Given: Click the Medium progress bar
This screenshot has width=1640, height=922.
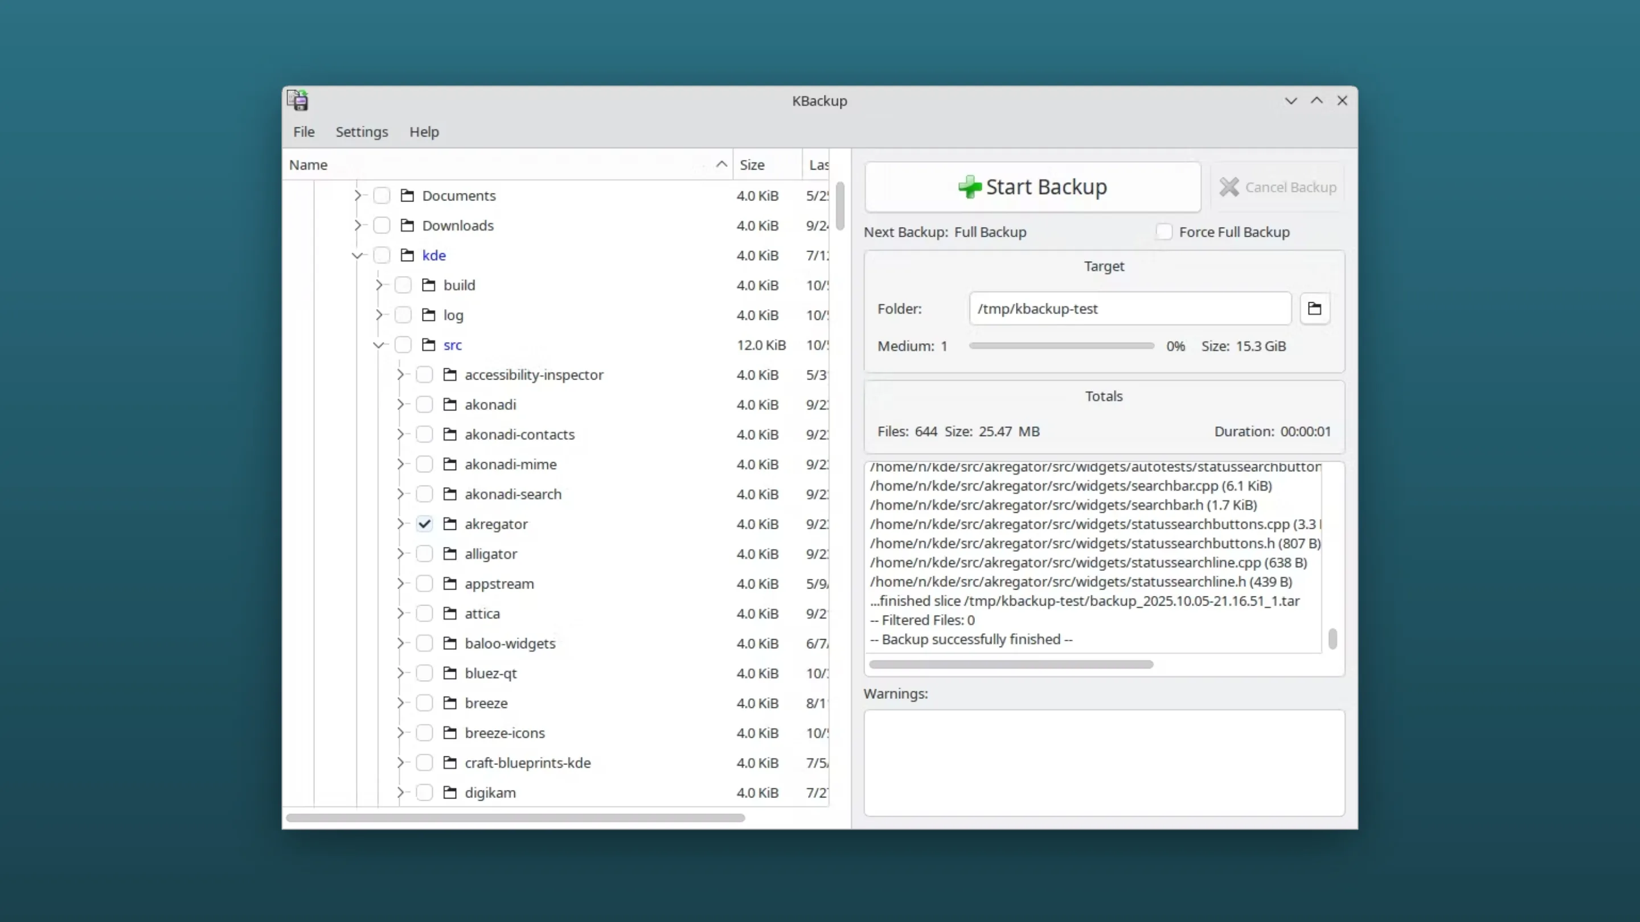Looking at the screenshot, I should click(1061, 346).
